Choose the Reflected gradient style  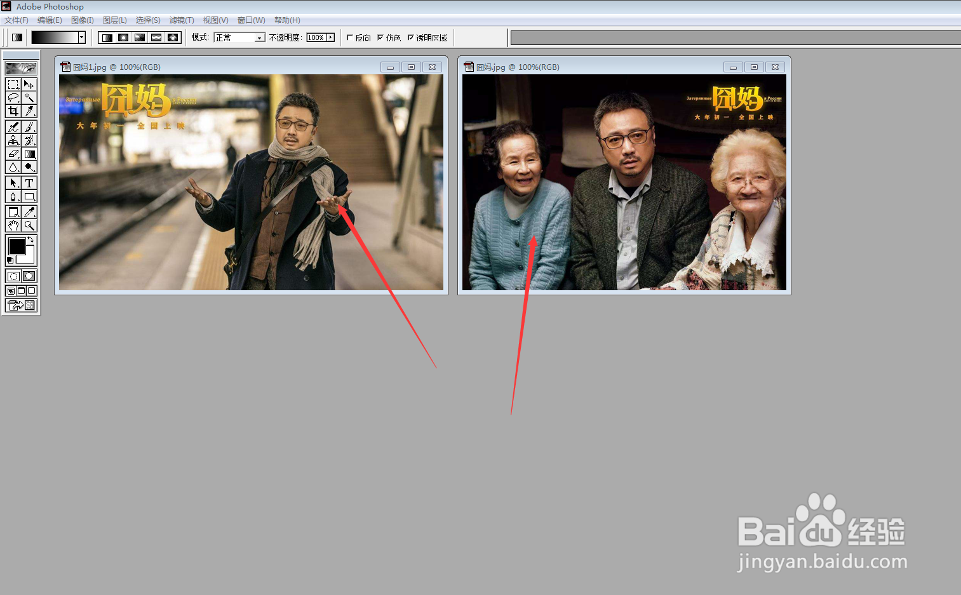156,37
